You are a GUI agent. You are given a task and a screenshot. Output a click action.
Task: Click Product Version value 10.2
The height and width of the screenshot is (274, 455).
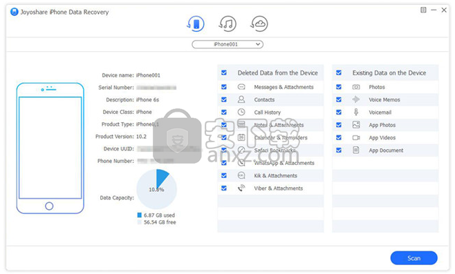coord(141,137)
